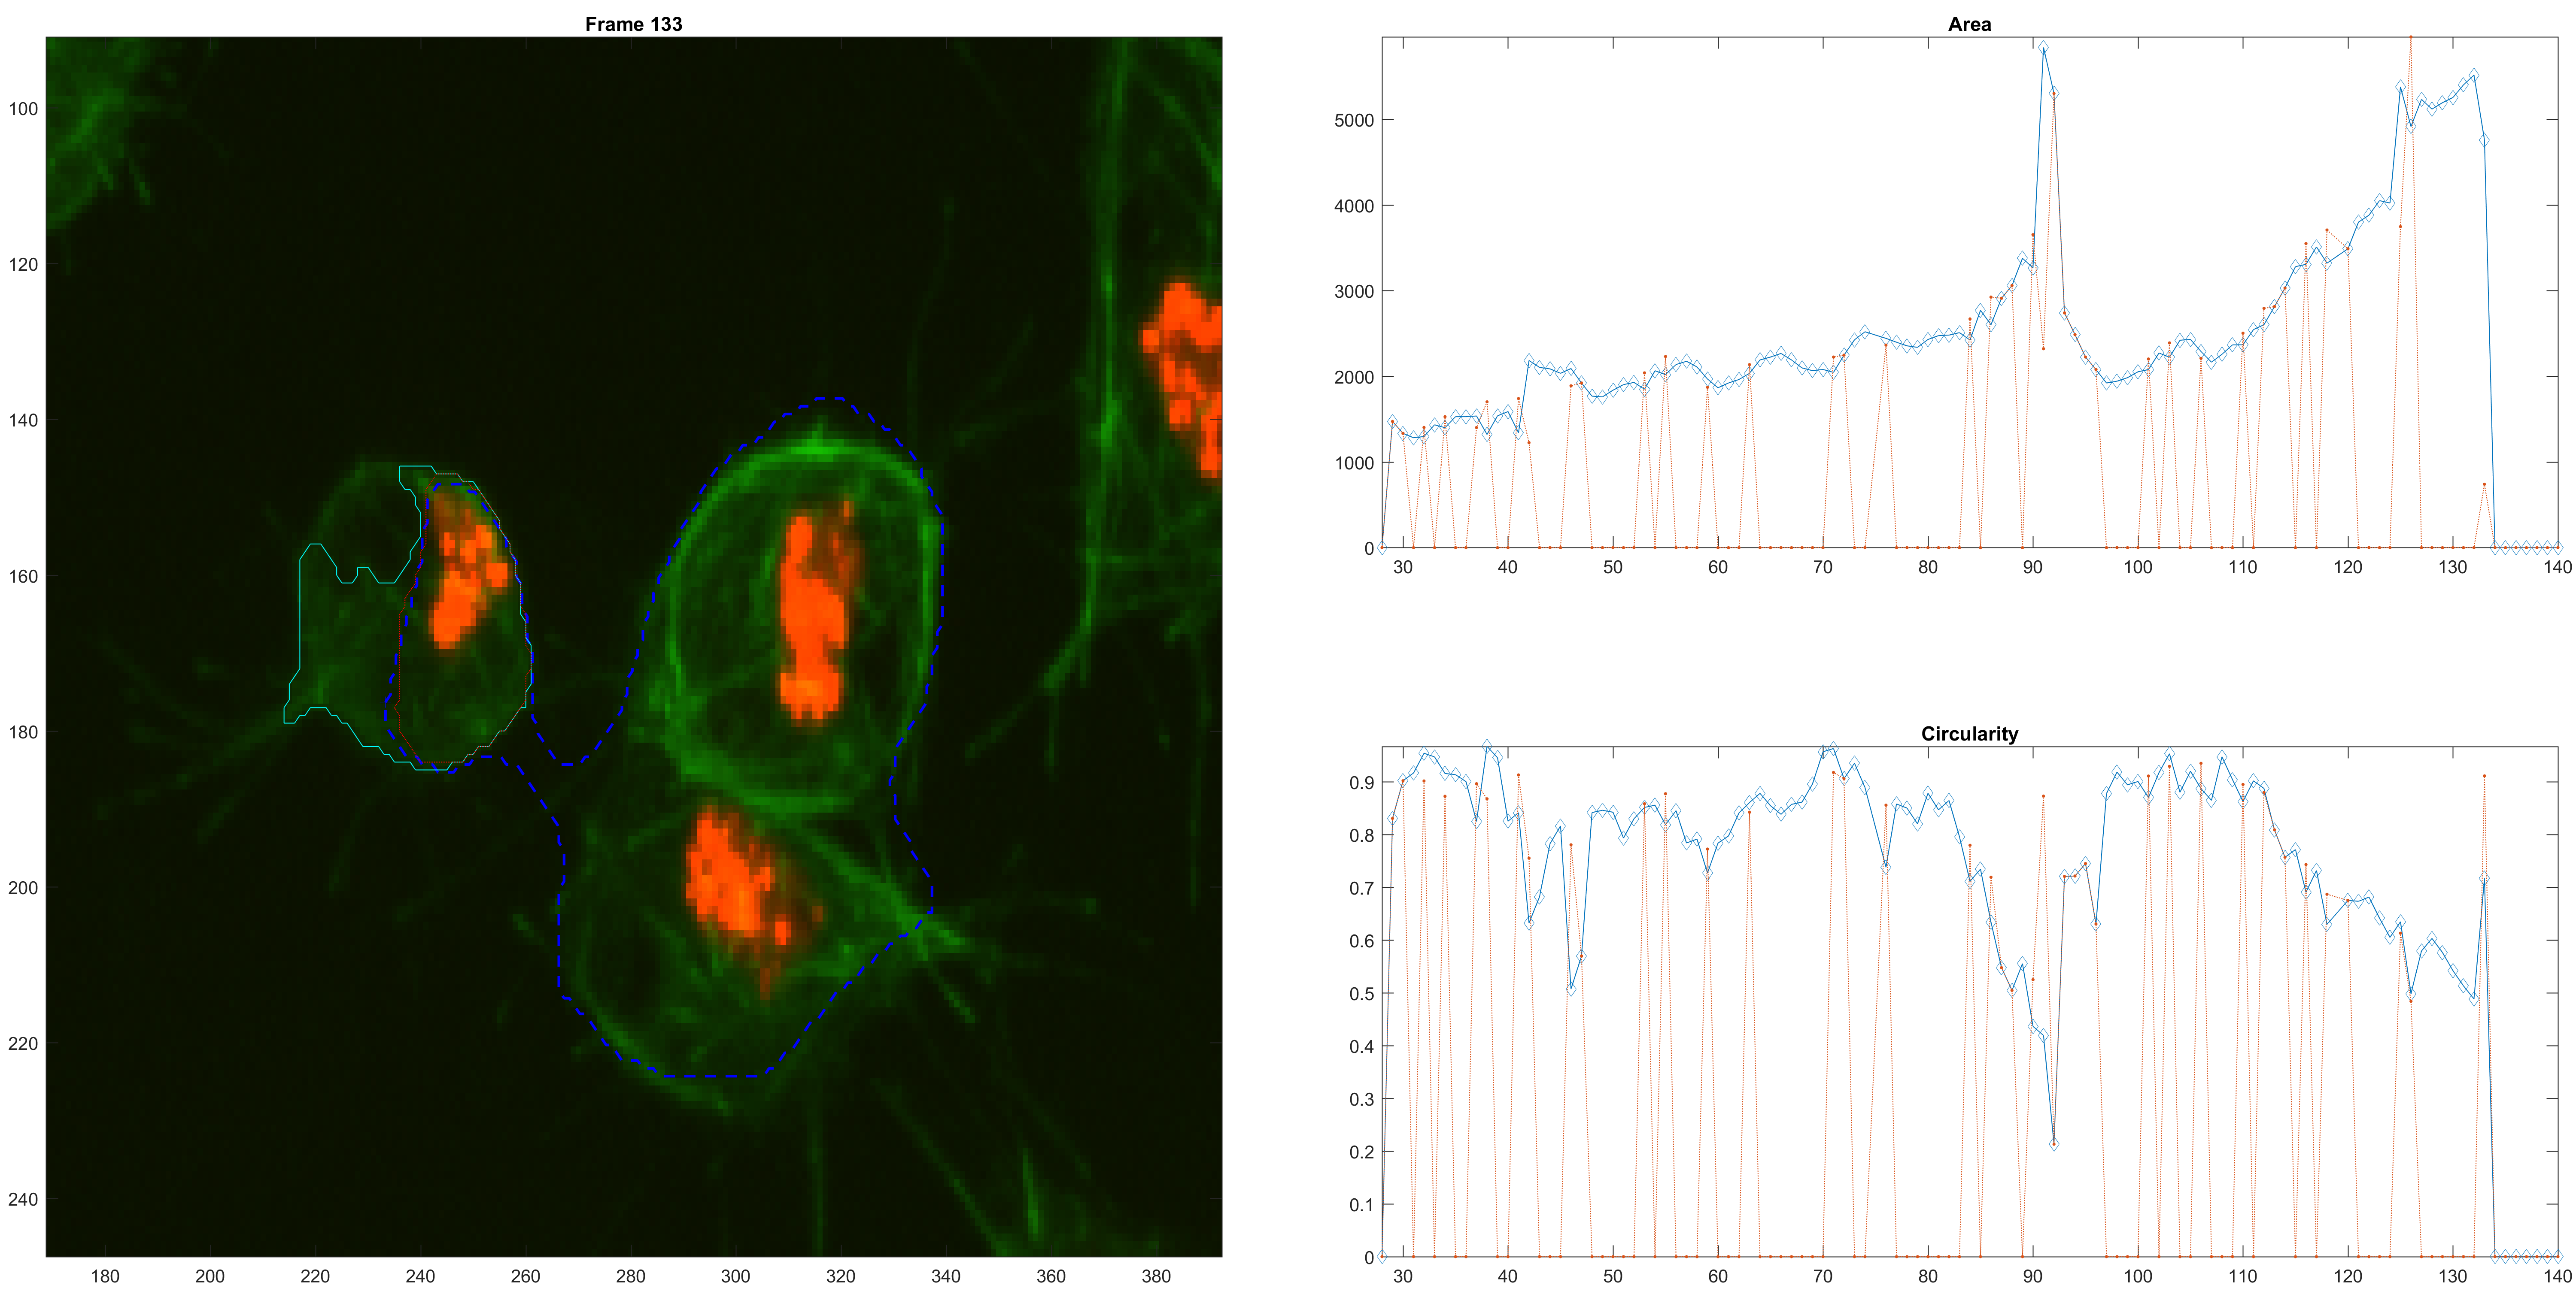Click the 0.9 tick on Circularity y-axis
This screenshot has height=1291, width=2576.
[1361, 783]
